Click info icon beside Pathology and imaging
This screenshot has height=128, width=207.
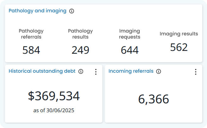point(71,11)
